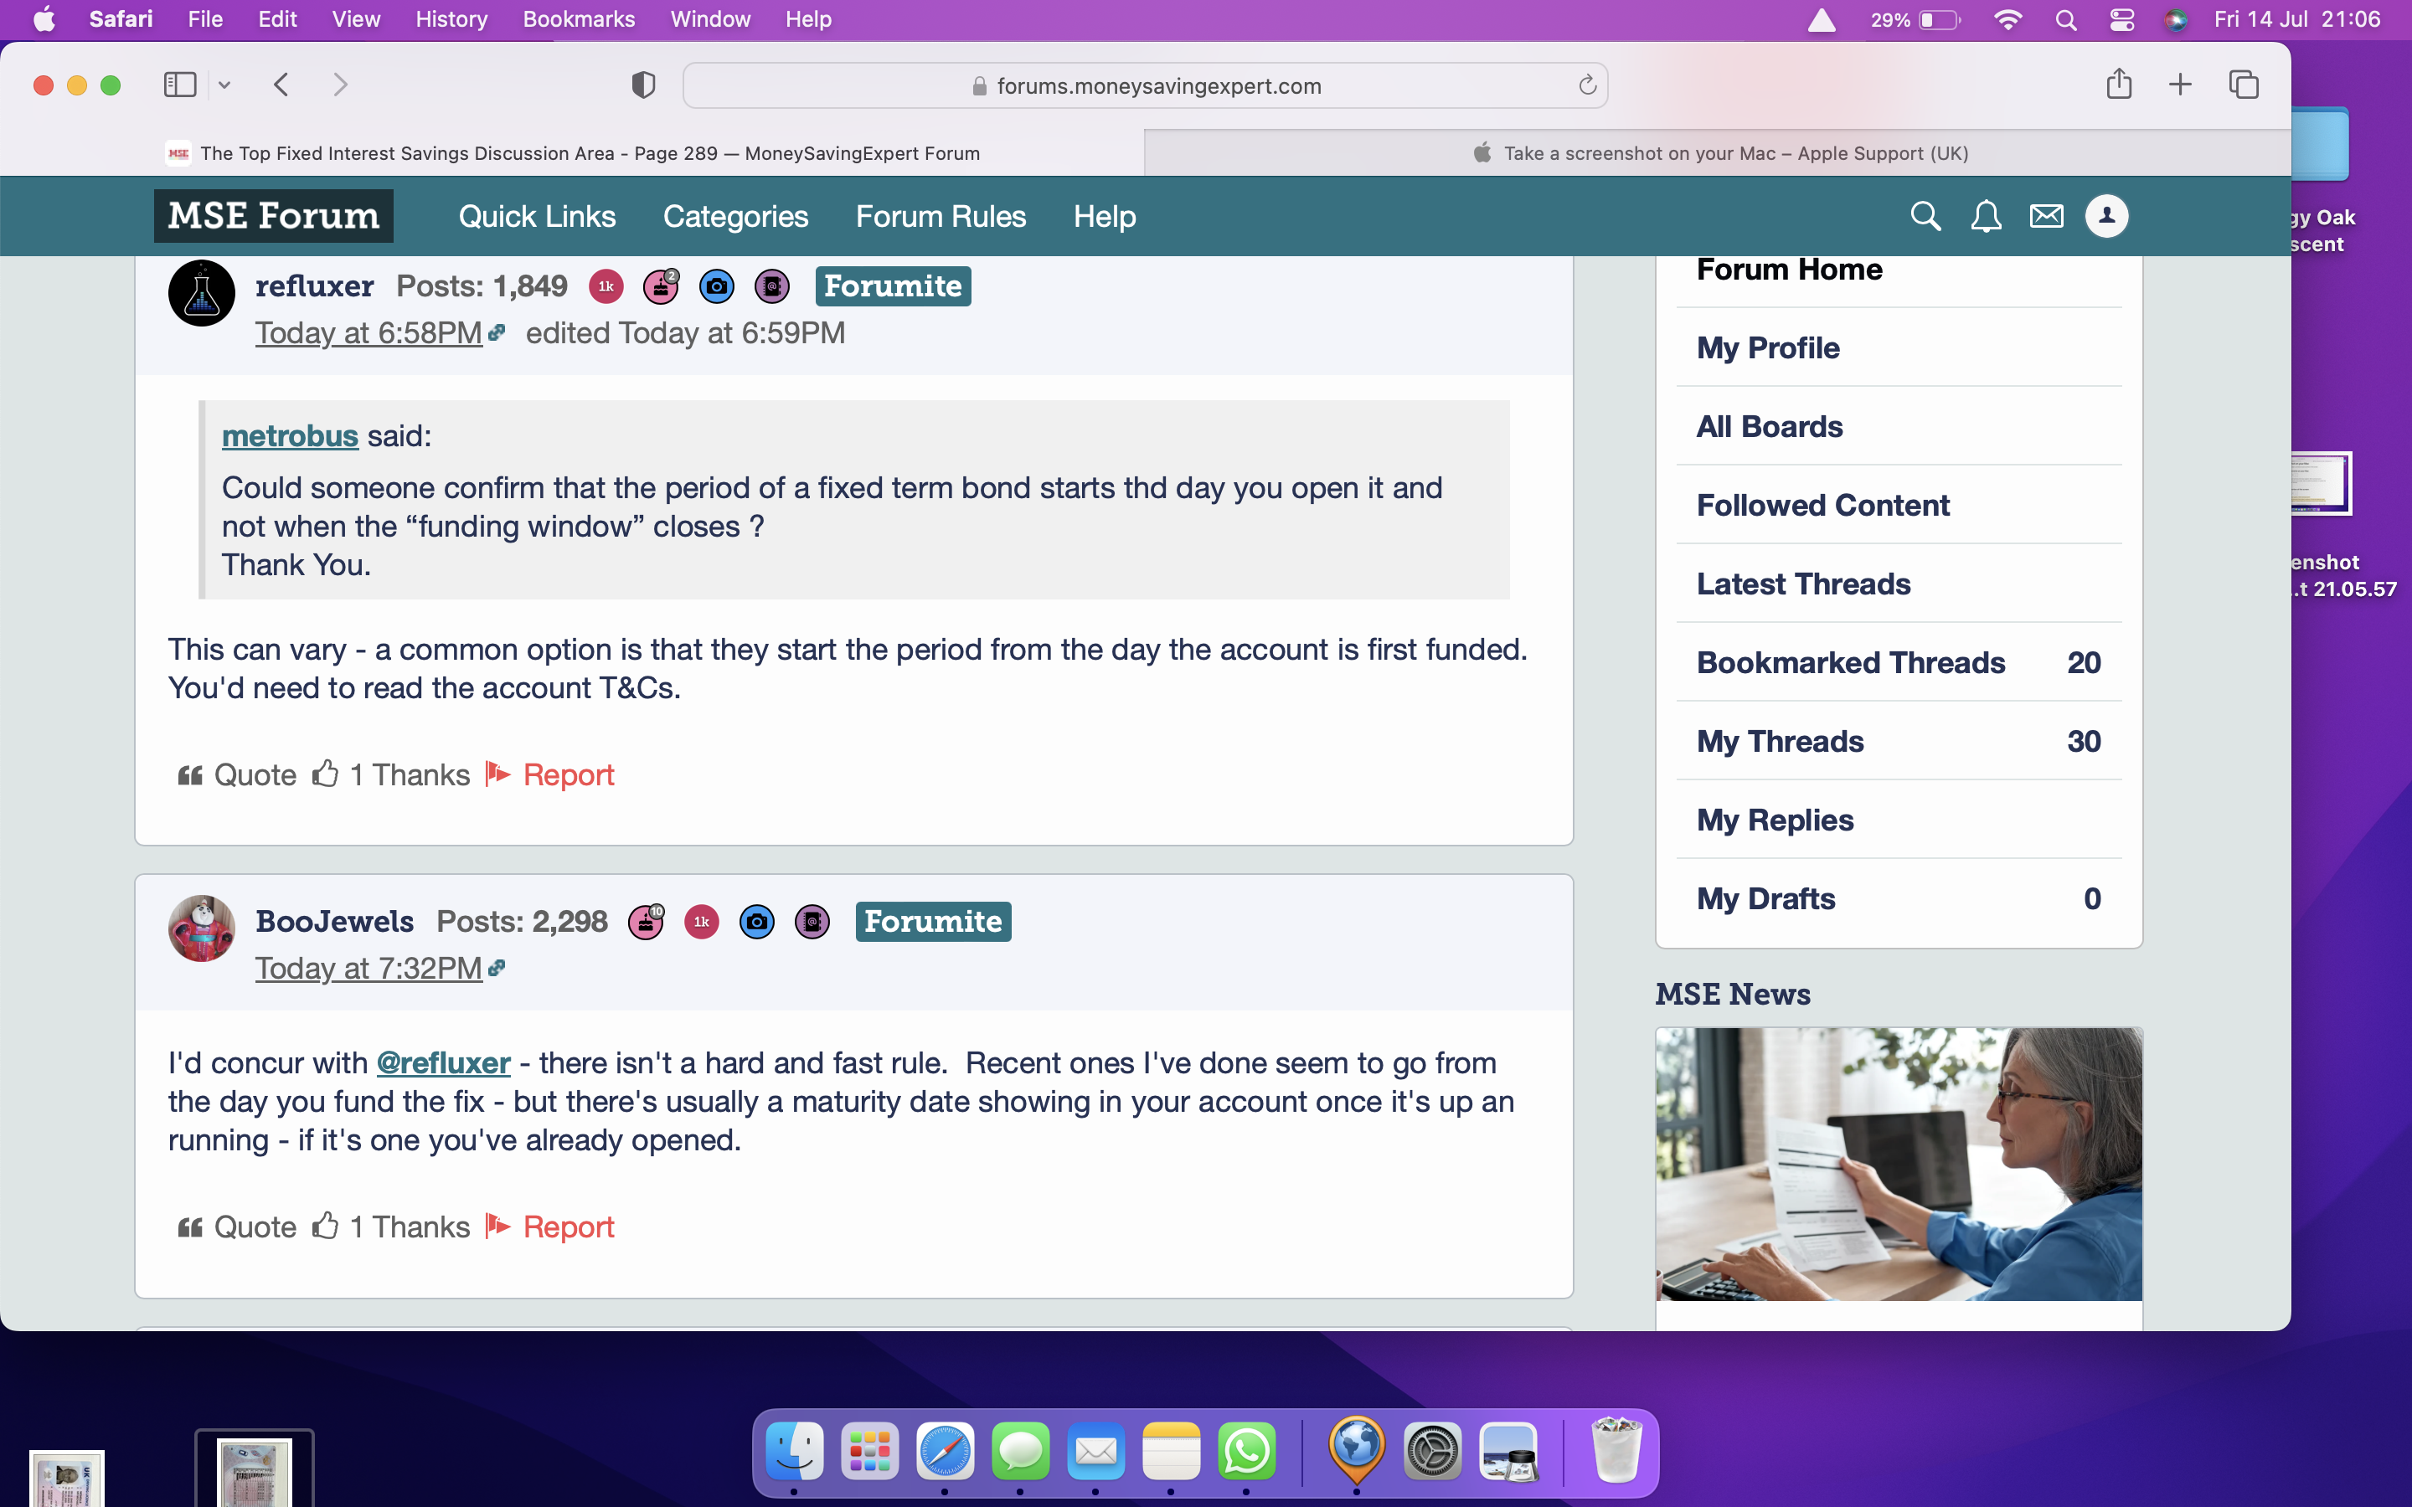2412x1507 pixels.
Task: Open refluxer's username link
Action: click(x=314, y=286)
